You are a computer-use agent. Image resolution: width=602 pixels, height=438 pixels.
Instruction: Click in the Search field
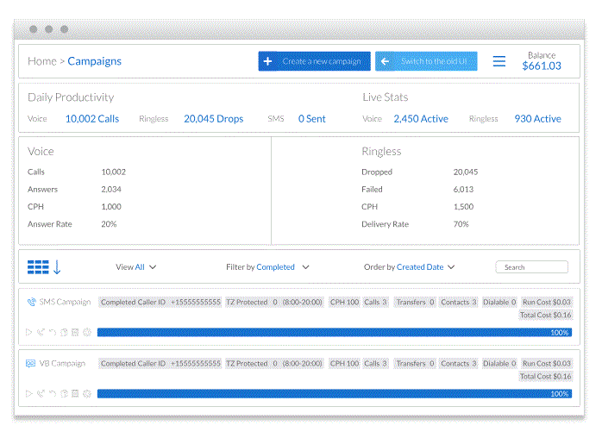click(532, 267)
